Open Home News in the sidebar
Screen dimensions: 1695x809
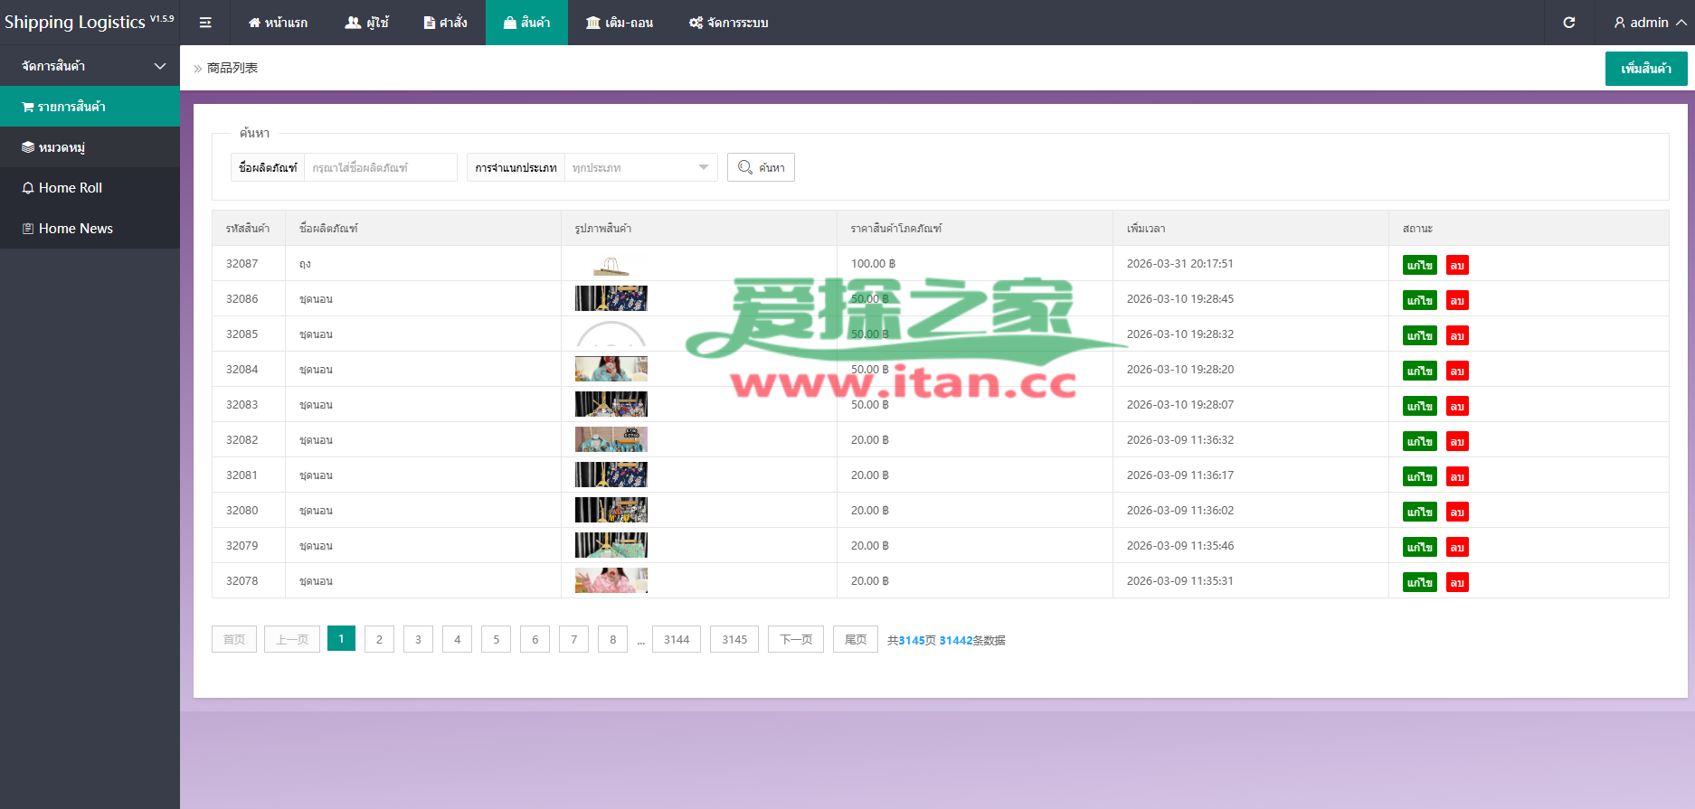76,229
